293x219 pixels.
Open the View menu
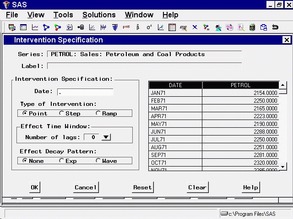[36, 15]
